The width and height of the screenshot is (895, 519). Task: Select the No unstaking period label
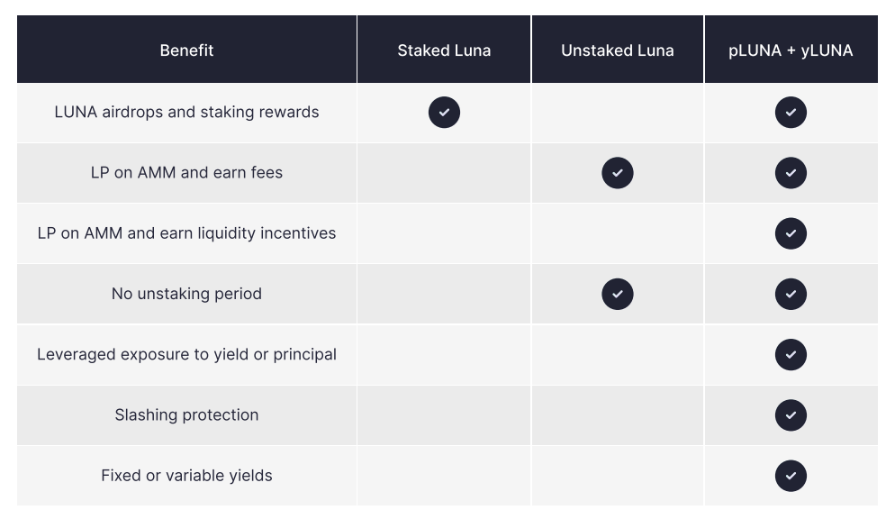coord(186,294)
